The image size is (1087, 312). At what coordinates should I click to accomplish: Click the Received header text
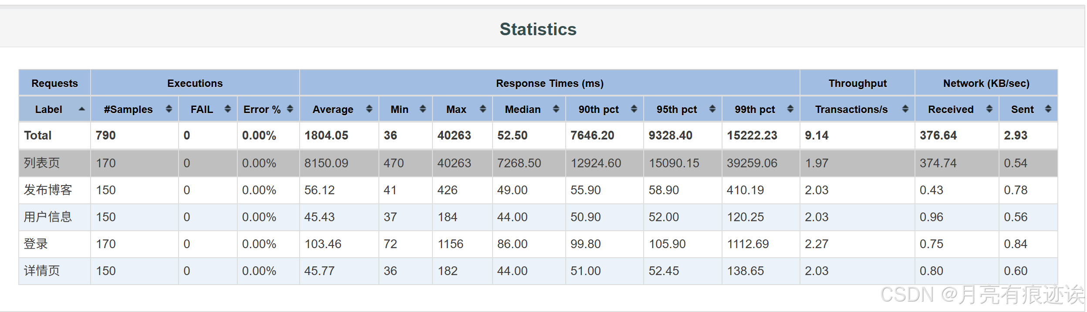pos(951,110)
